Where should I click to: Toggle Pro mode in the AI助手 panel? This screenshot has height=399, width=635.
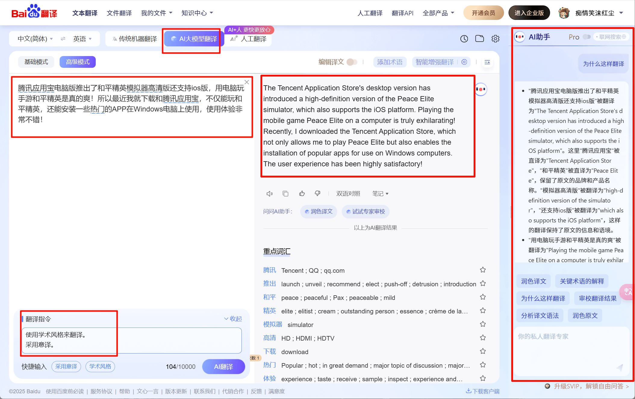coord(586,36)
